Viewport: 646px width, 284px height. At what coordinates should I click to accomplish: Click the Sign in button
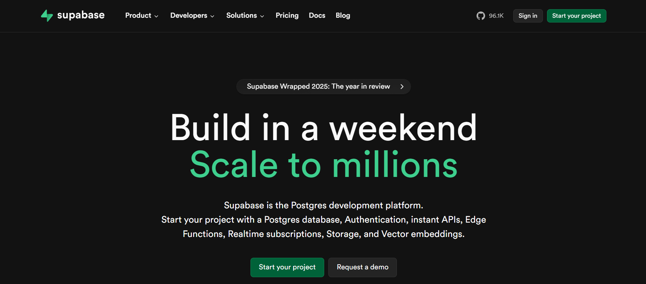click(x=528, y=16)
